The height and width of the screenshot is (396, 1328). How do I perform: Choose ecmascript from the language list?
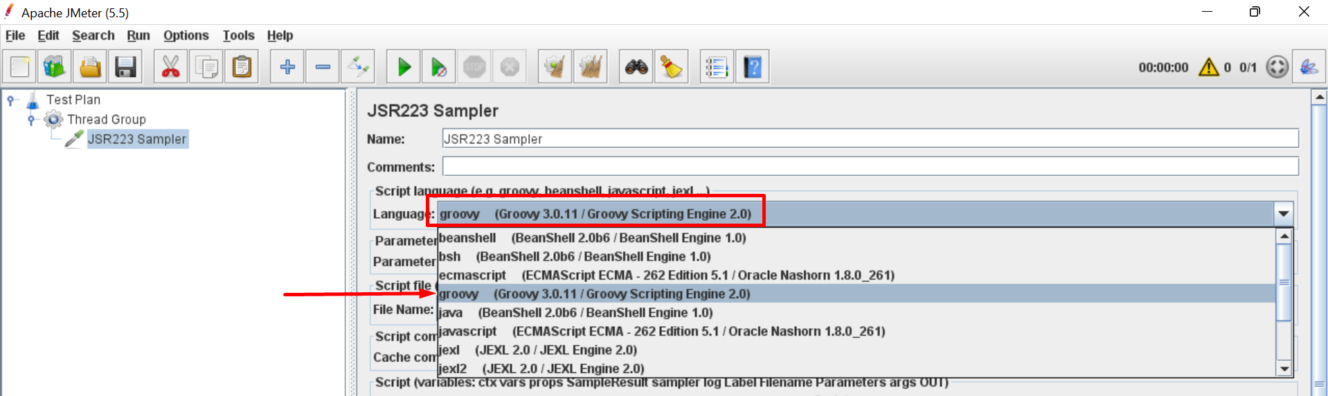pos(856,276)
